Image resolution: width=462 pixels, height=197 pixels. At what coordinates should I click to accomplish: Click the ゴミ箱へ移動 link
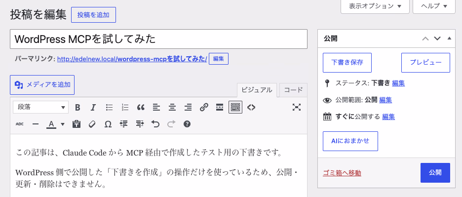[x=342, y=173]
